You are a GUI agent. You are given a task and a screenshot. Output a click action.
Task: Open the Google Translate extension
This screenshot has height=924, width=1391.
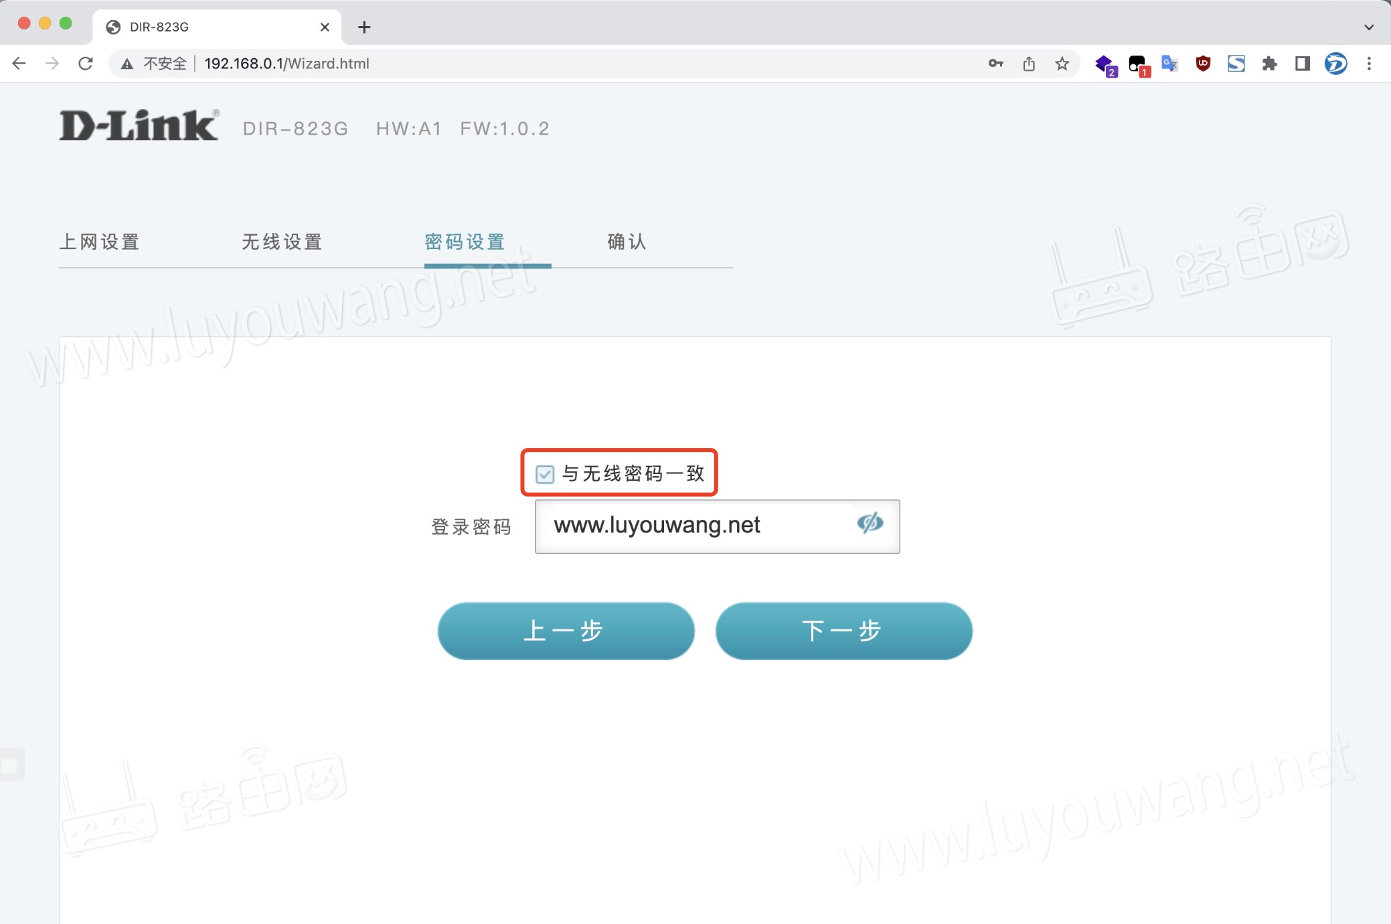point(1169,63)
